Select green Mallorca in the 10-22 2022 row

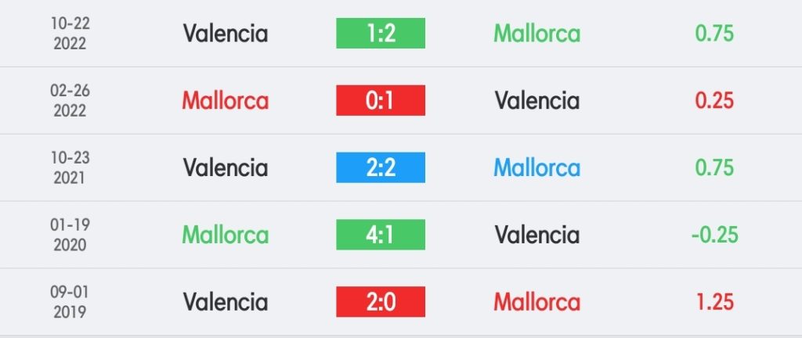[x=537, y=34]
